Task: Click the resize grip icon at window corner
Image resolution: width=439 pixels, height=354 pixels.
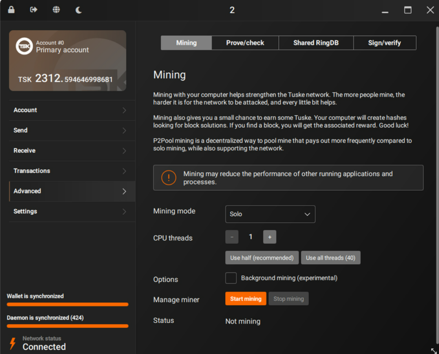Action: 434,350
